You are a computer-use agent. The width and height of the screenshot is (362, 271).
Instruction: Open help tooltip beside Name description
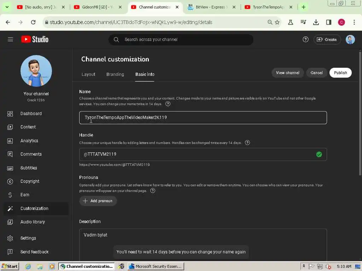click(x=168, y=104)
